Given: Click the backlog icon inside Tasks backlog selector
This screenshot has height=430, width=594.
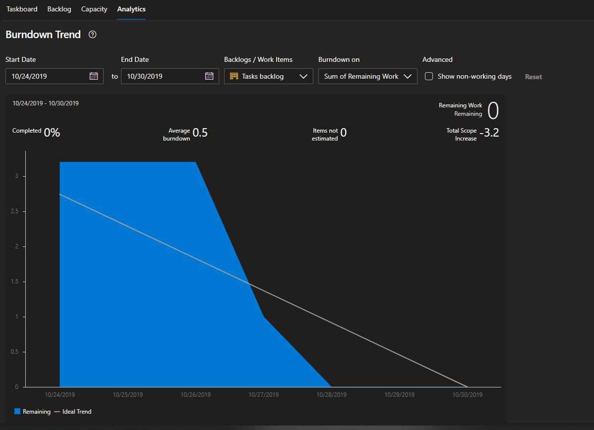Looking at the screenshot, I should tap(233, 76).
